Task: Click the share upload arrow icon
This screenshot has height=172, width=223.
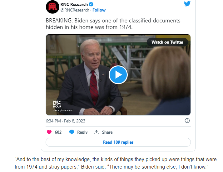Action: pyautogui.click(x=97, y=132)
